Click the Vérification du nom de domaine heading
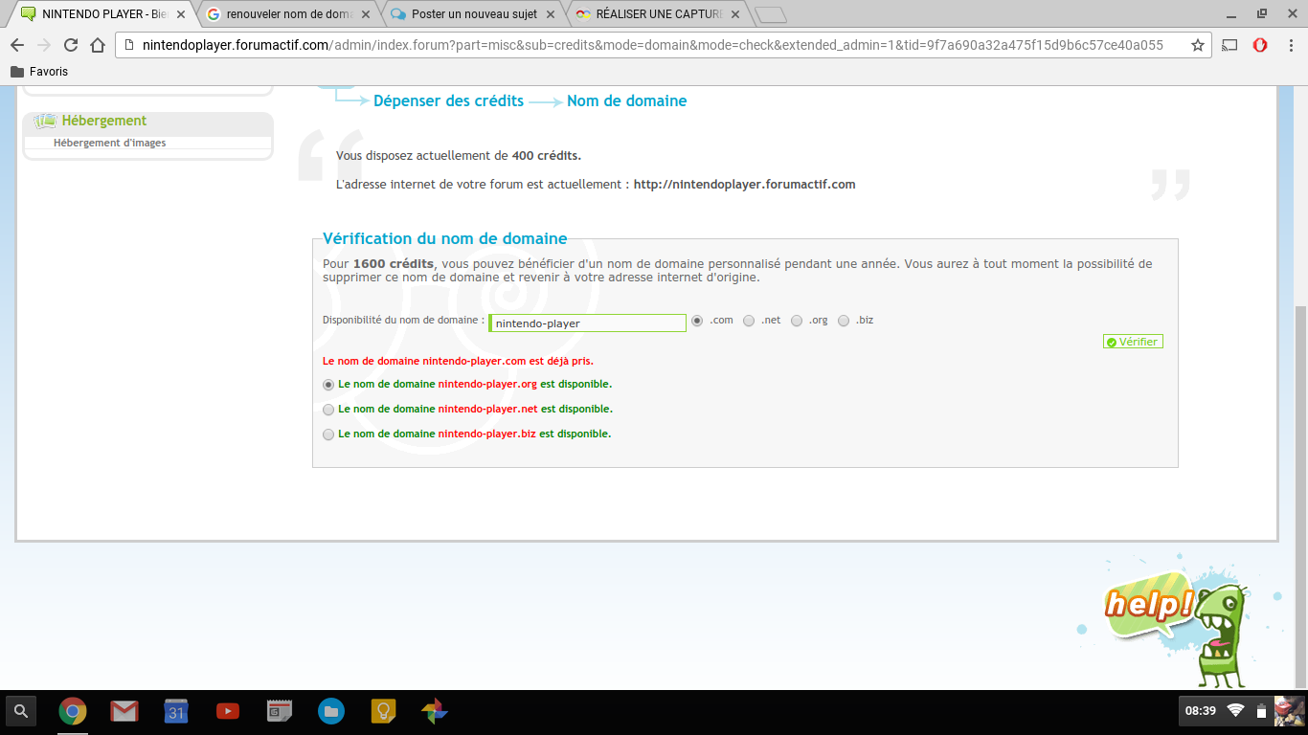The width and height of the screenshot is (1308, 735). click(444, 238)
